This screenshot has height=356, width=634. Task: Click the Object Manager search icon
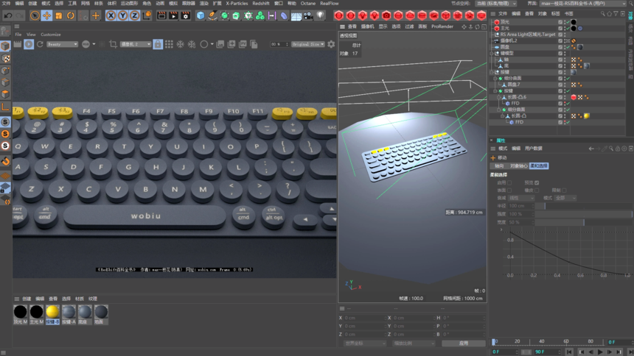point(602,14)
